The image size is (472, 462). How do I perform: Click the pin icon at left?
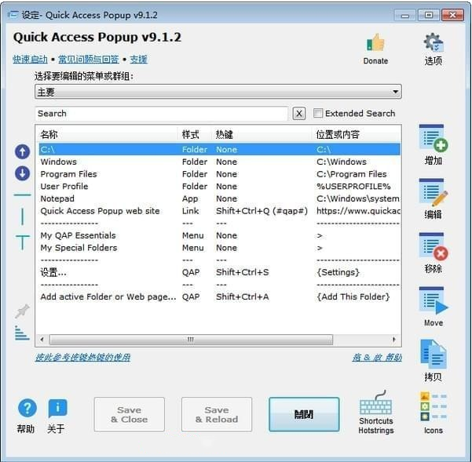coord(22,311)
